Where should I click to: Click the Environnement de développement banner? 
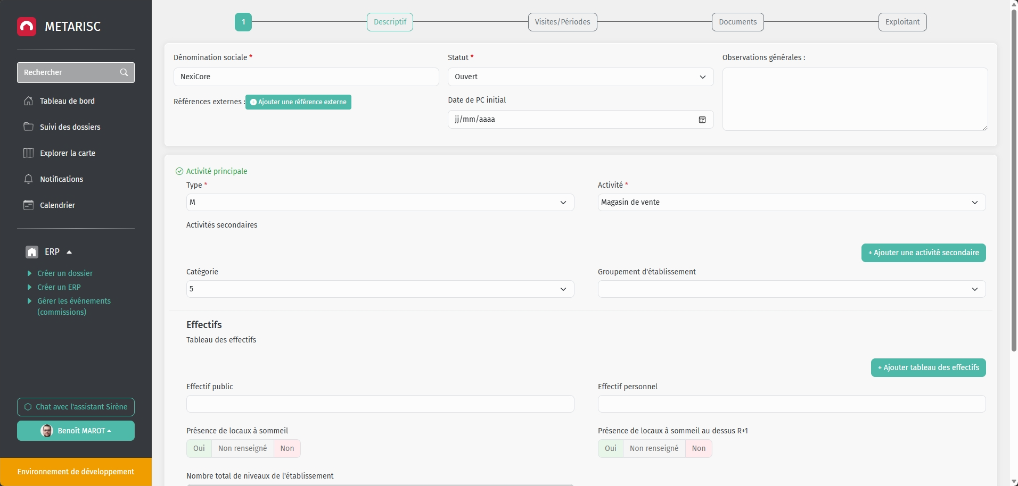(x=76, y=472)
